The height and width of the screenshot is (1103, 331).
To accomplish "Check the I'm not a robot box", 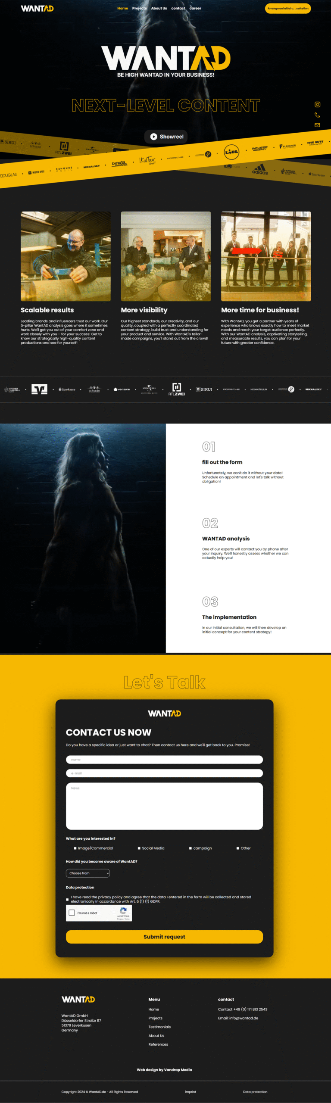I will (x=72, y=913).
